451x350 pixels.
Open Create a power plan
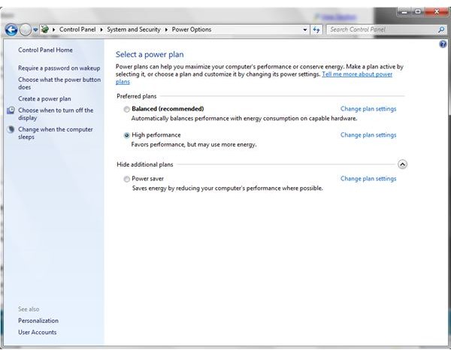44,98
